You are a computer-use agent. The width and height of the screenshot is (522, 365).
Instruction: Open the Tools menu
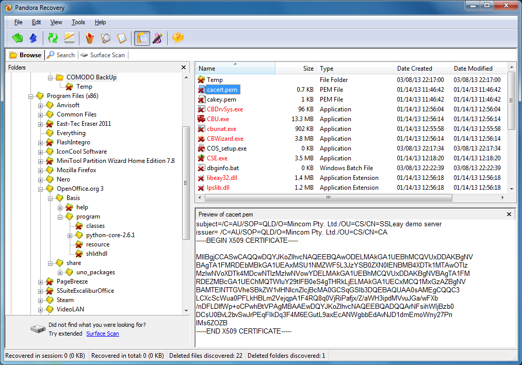[78, 22]
